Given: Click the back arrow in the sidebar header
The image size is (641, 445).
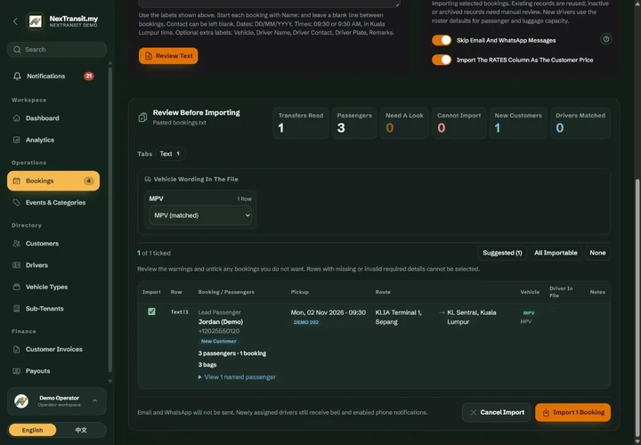Looking at the screenshot, I should 15,21.
